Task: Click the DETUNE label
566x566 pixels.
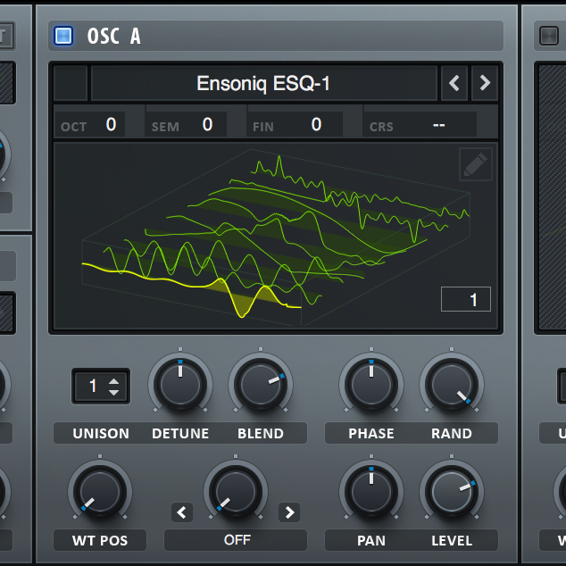Action: coord(180,434)
